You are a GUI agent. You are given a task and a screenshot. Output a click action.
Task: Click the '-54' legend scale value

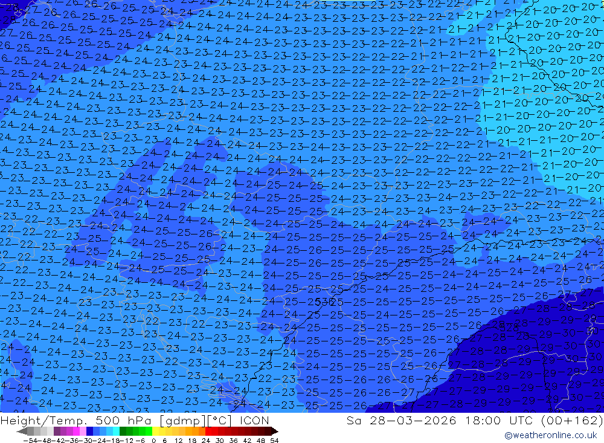tap(31, 441)
